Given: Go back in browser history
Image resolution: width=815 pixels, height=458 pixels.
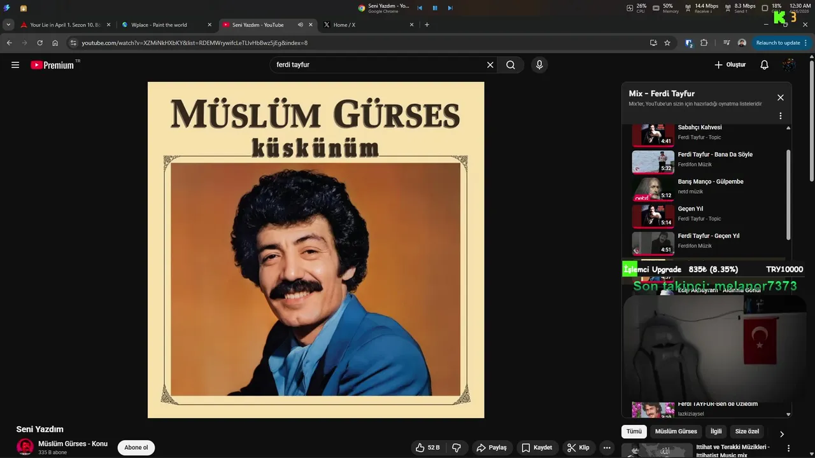Looking at the screenshot, I should point(9,43).
